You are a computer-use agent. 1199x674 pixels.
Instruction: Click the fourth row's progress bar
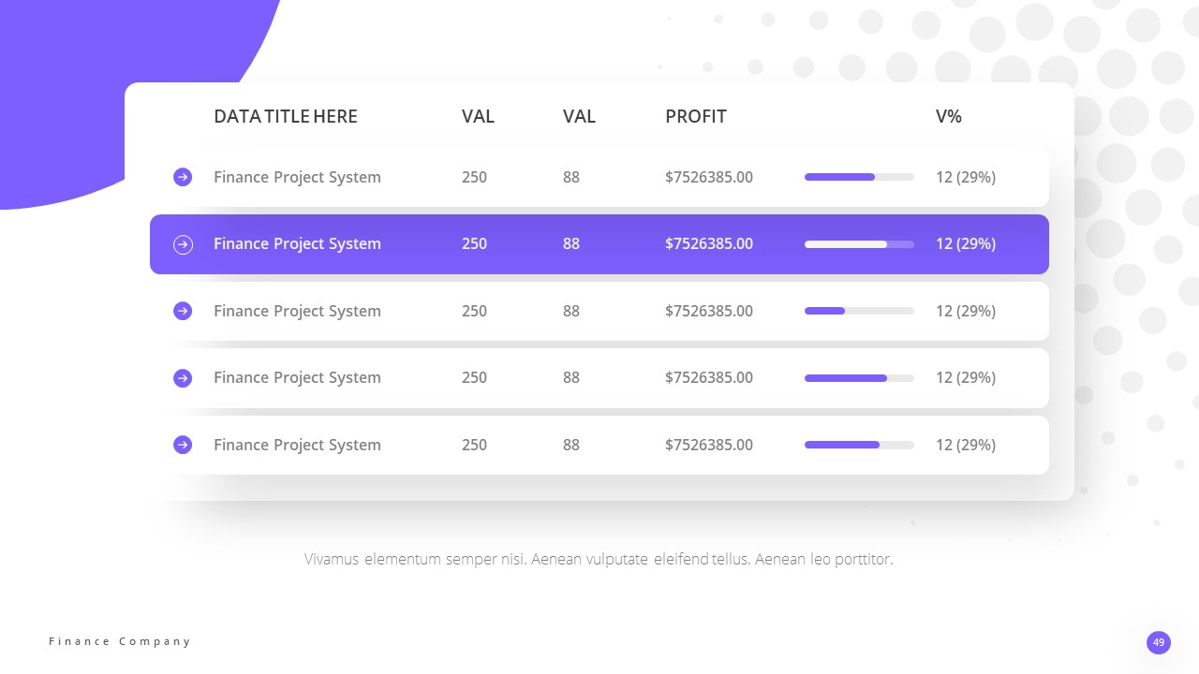tap(859, 378)
